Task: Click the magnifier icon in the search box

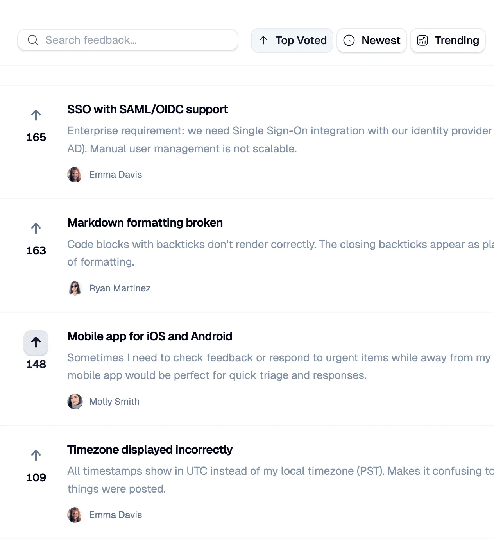Action: click(33, 40)
